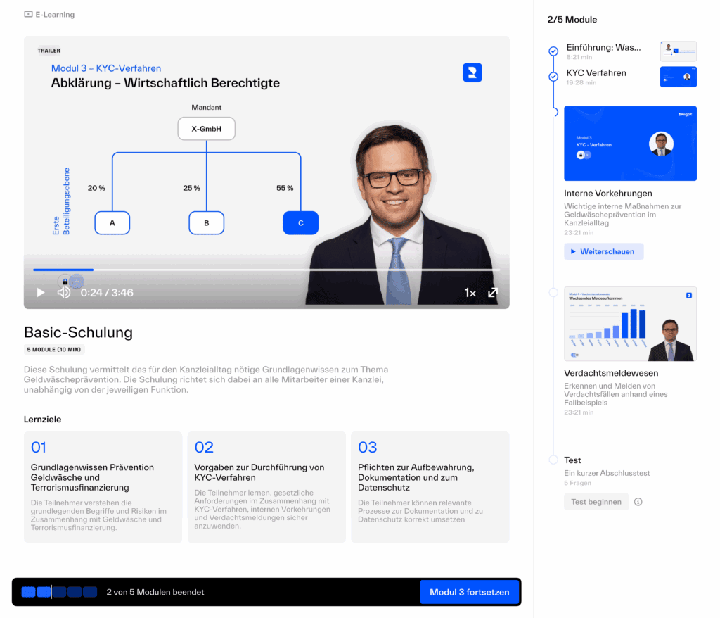
Task: Enter fullscreen mode on the video
Action: pyautogui.click(x=493, y=292)
